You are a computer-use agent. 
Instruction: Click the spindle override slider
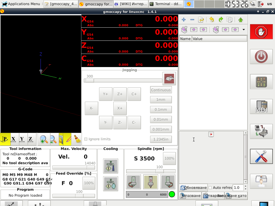click(x=151, y=171)
